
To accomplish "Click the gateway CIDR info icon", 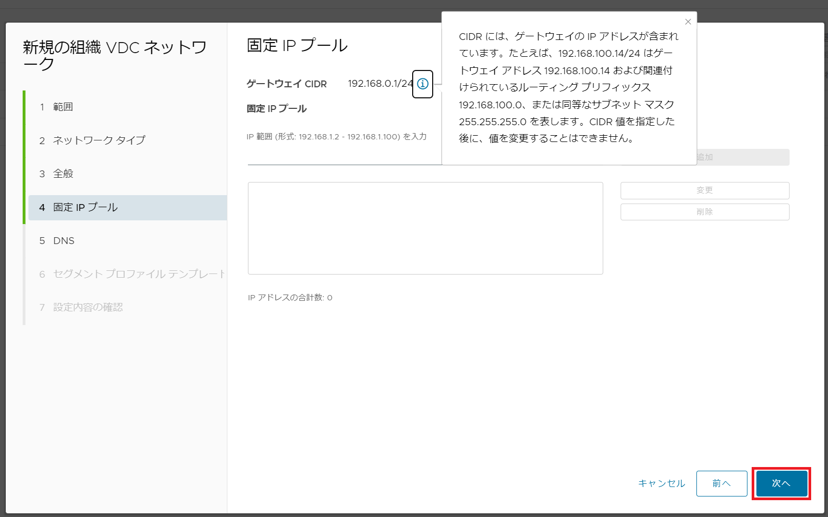I will click(x=423, y=84).
